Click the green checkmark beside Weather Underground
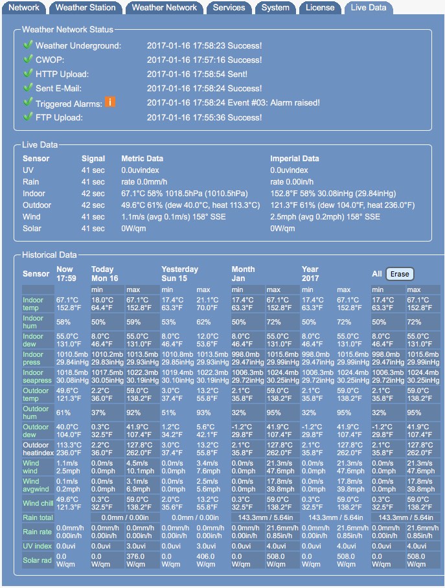This screenshot has height=588, width=445. [28, 45]
